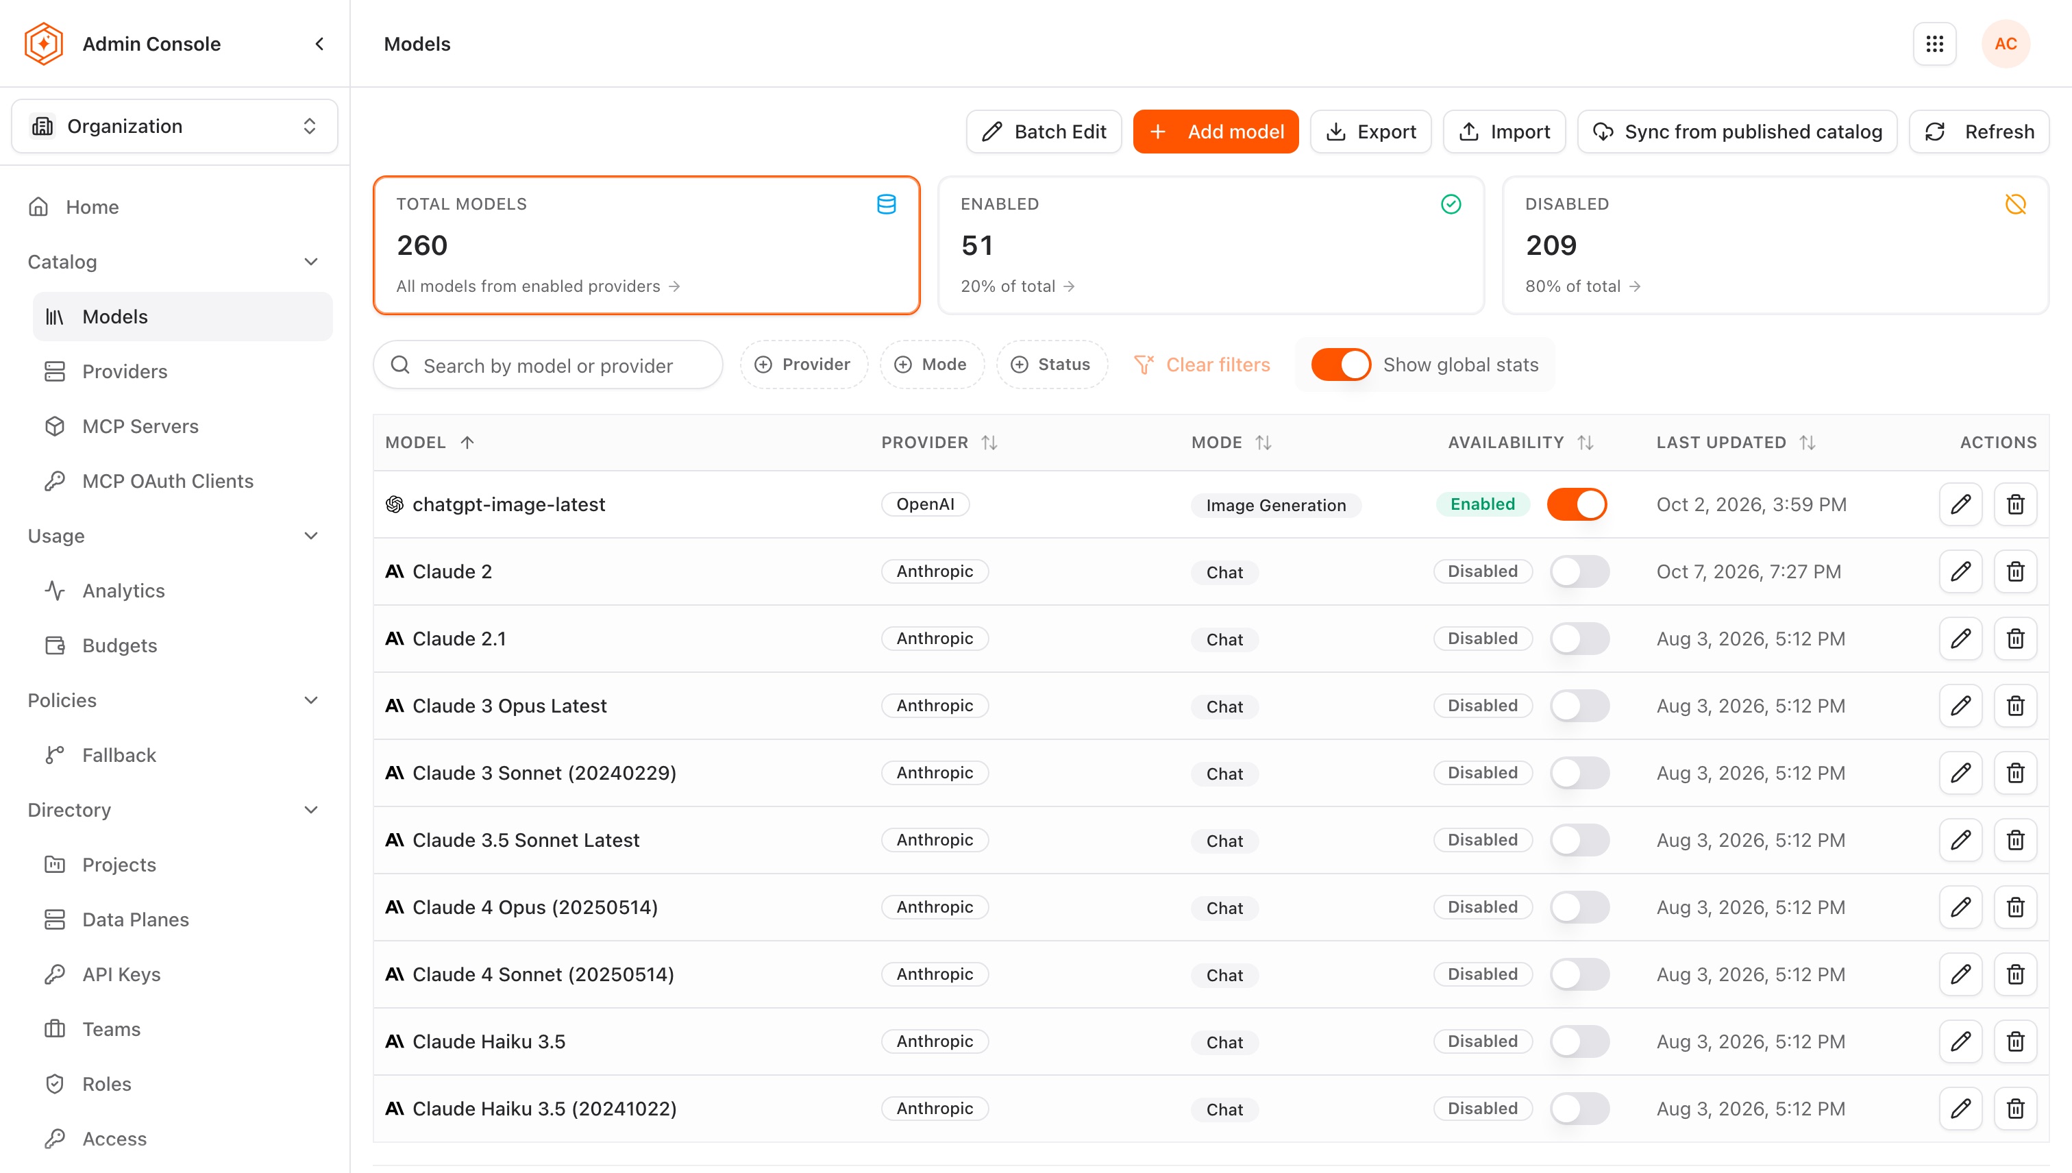Click the Add model button
This screenshot has width=2072, height=1173.
(x=1215, y=132)
